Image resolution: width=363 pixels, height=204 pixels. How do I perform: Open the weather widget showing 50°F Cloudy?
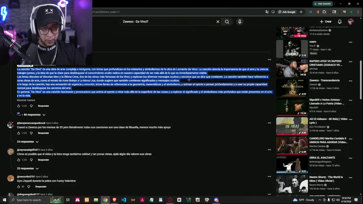[303, 200]
